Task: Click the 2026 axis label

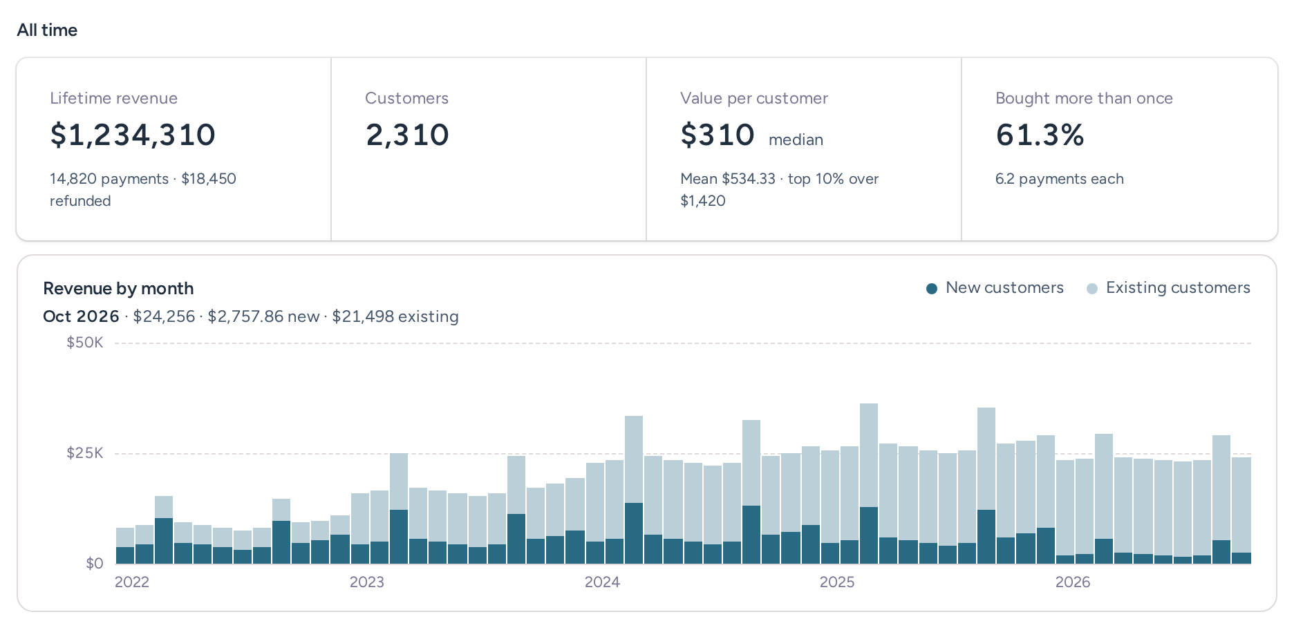Action: click(x=1073, y=582)
